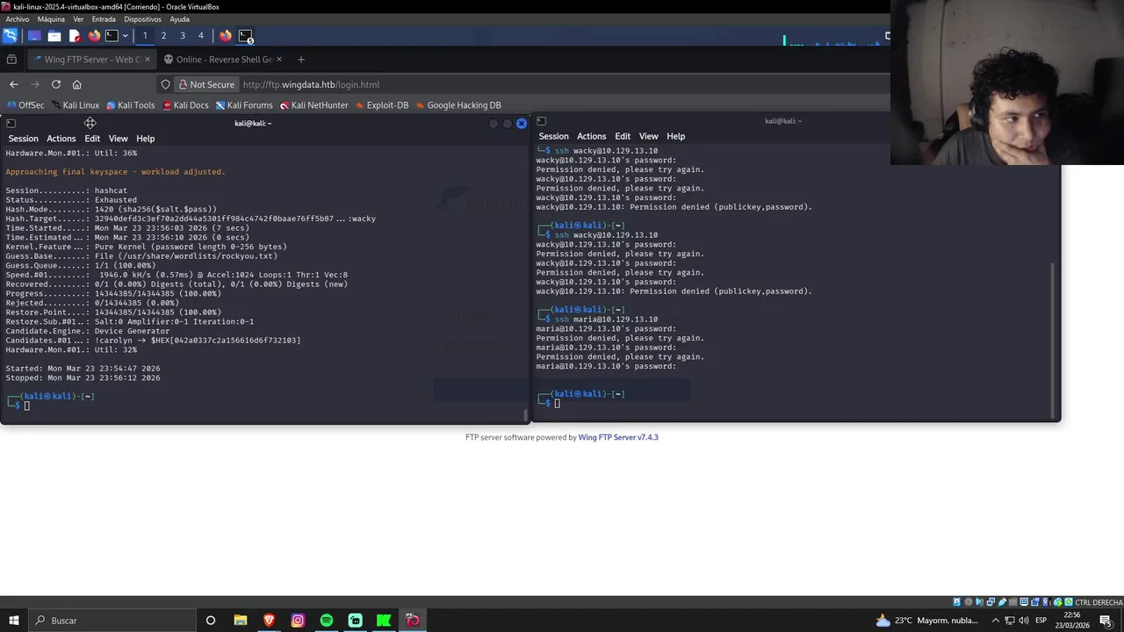Open the Kali applications menu dragon icon
This screenshot has width=1124, height=632.
(x=10, y=36)
